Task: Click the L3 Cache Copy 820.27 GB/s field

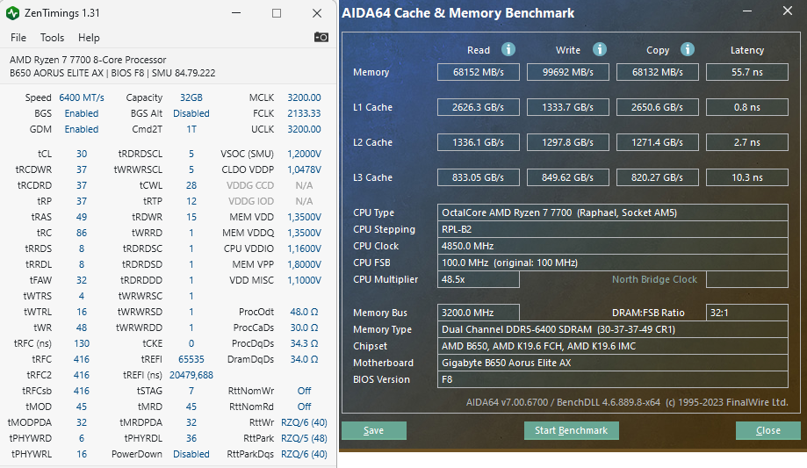Action: point(657,177)
